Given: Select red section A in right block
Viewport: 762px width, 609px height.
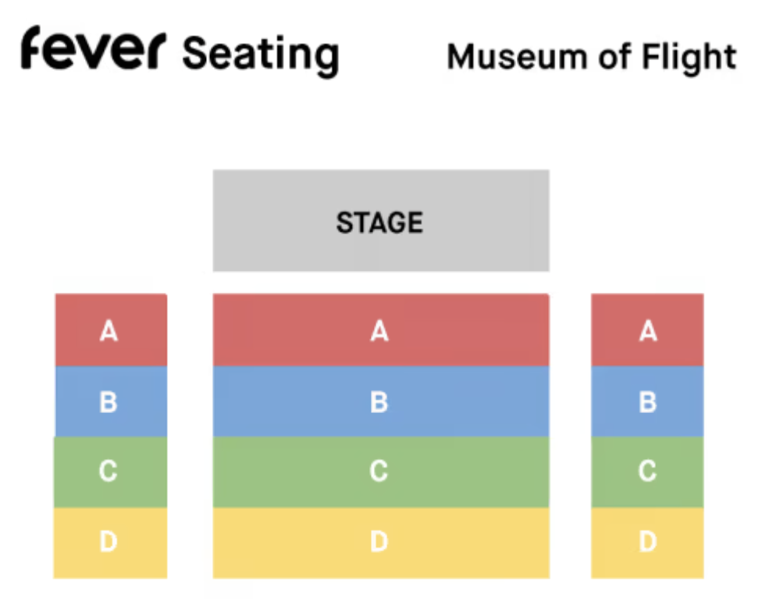Looking at the screenshot, I should coord(647,330).
